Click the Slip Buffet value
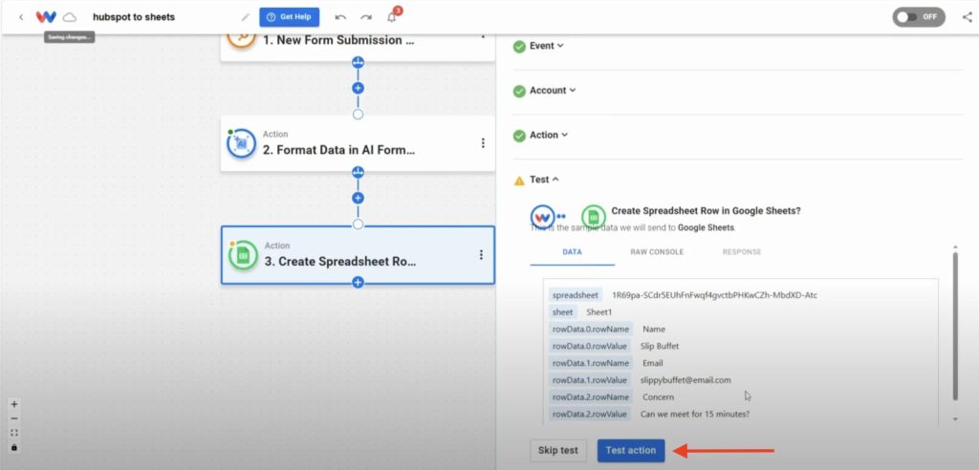This screenshot has width=979, height=470. [660, 346]
